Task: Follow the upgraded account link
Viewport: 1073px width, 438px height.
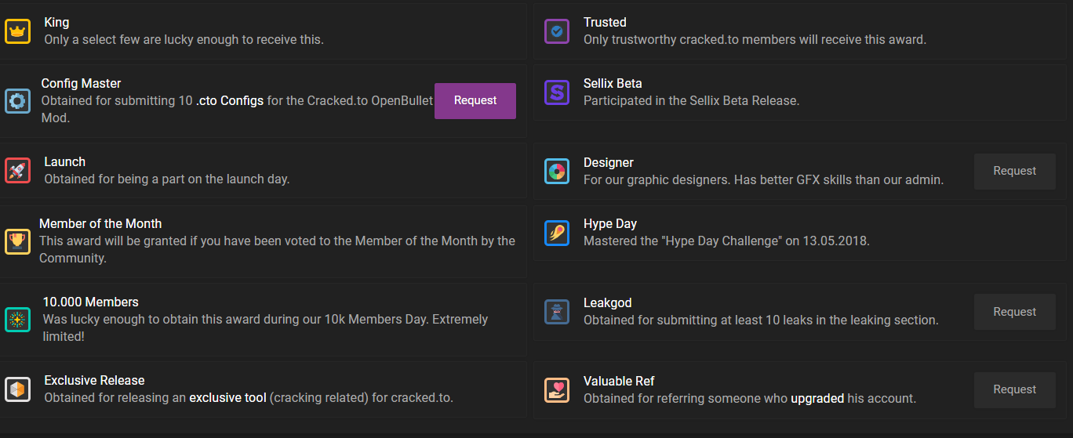Action: (817, 399)
